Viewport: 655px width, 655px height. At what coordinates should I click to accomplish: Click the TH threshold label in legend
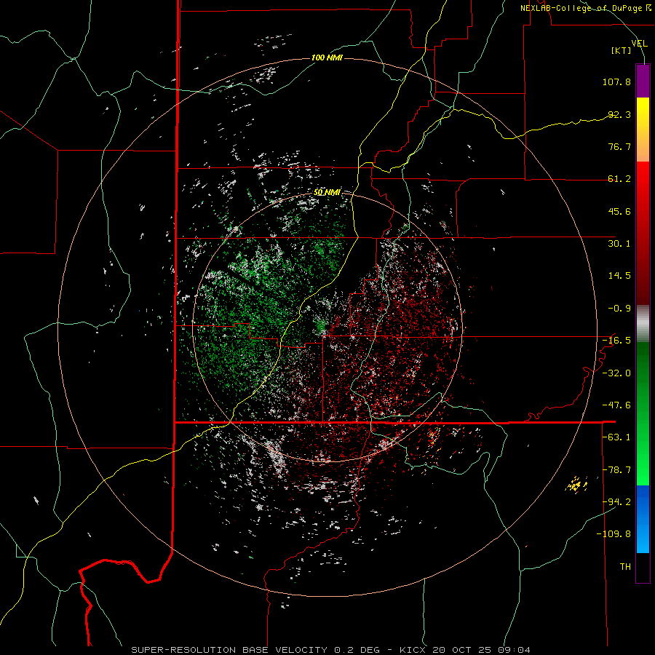click(625, 567)
